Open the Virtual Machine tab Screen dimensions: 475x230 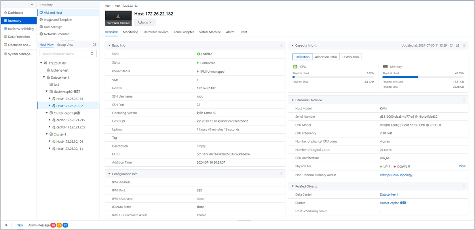pos(210,32)
